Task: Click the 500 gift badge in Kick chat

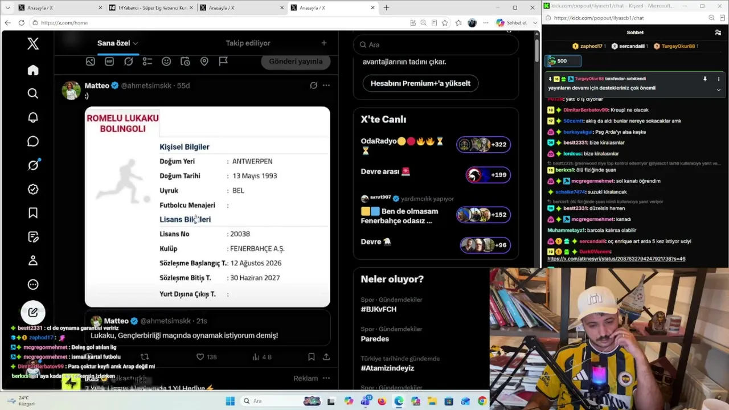Action: (563, 61)
